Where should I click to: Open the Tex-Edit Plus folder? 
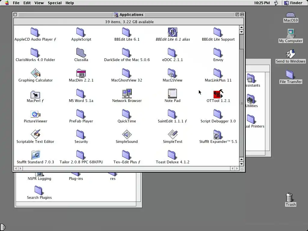126,155
